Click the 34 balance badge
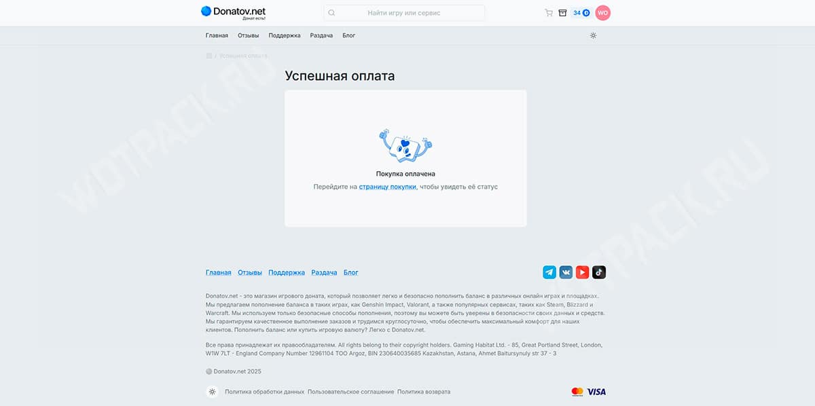 581,13
